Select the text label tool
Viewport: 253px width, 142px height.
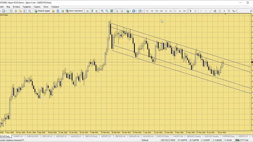(229, 11)
